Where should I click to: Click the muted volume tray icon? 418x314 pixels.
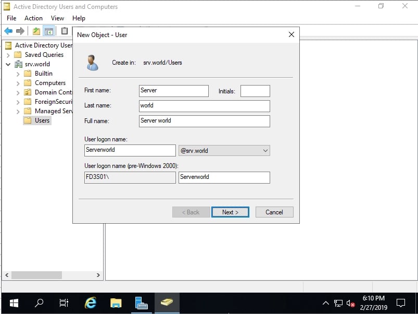(x=350, y=304)
